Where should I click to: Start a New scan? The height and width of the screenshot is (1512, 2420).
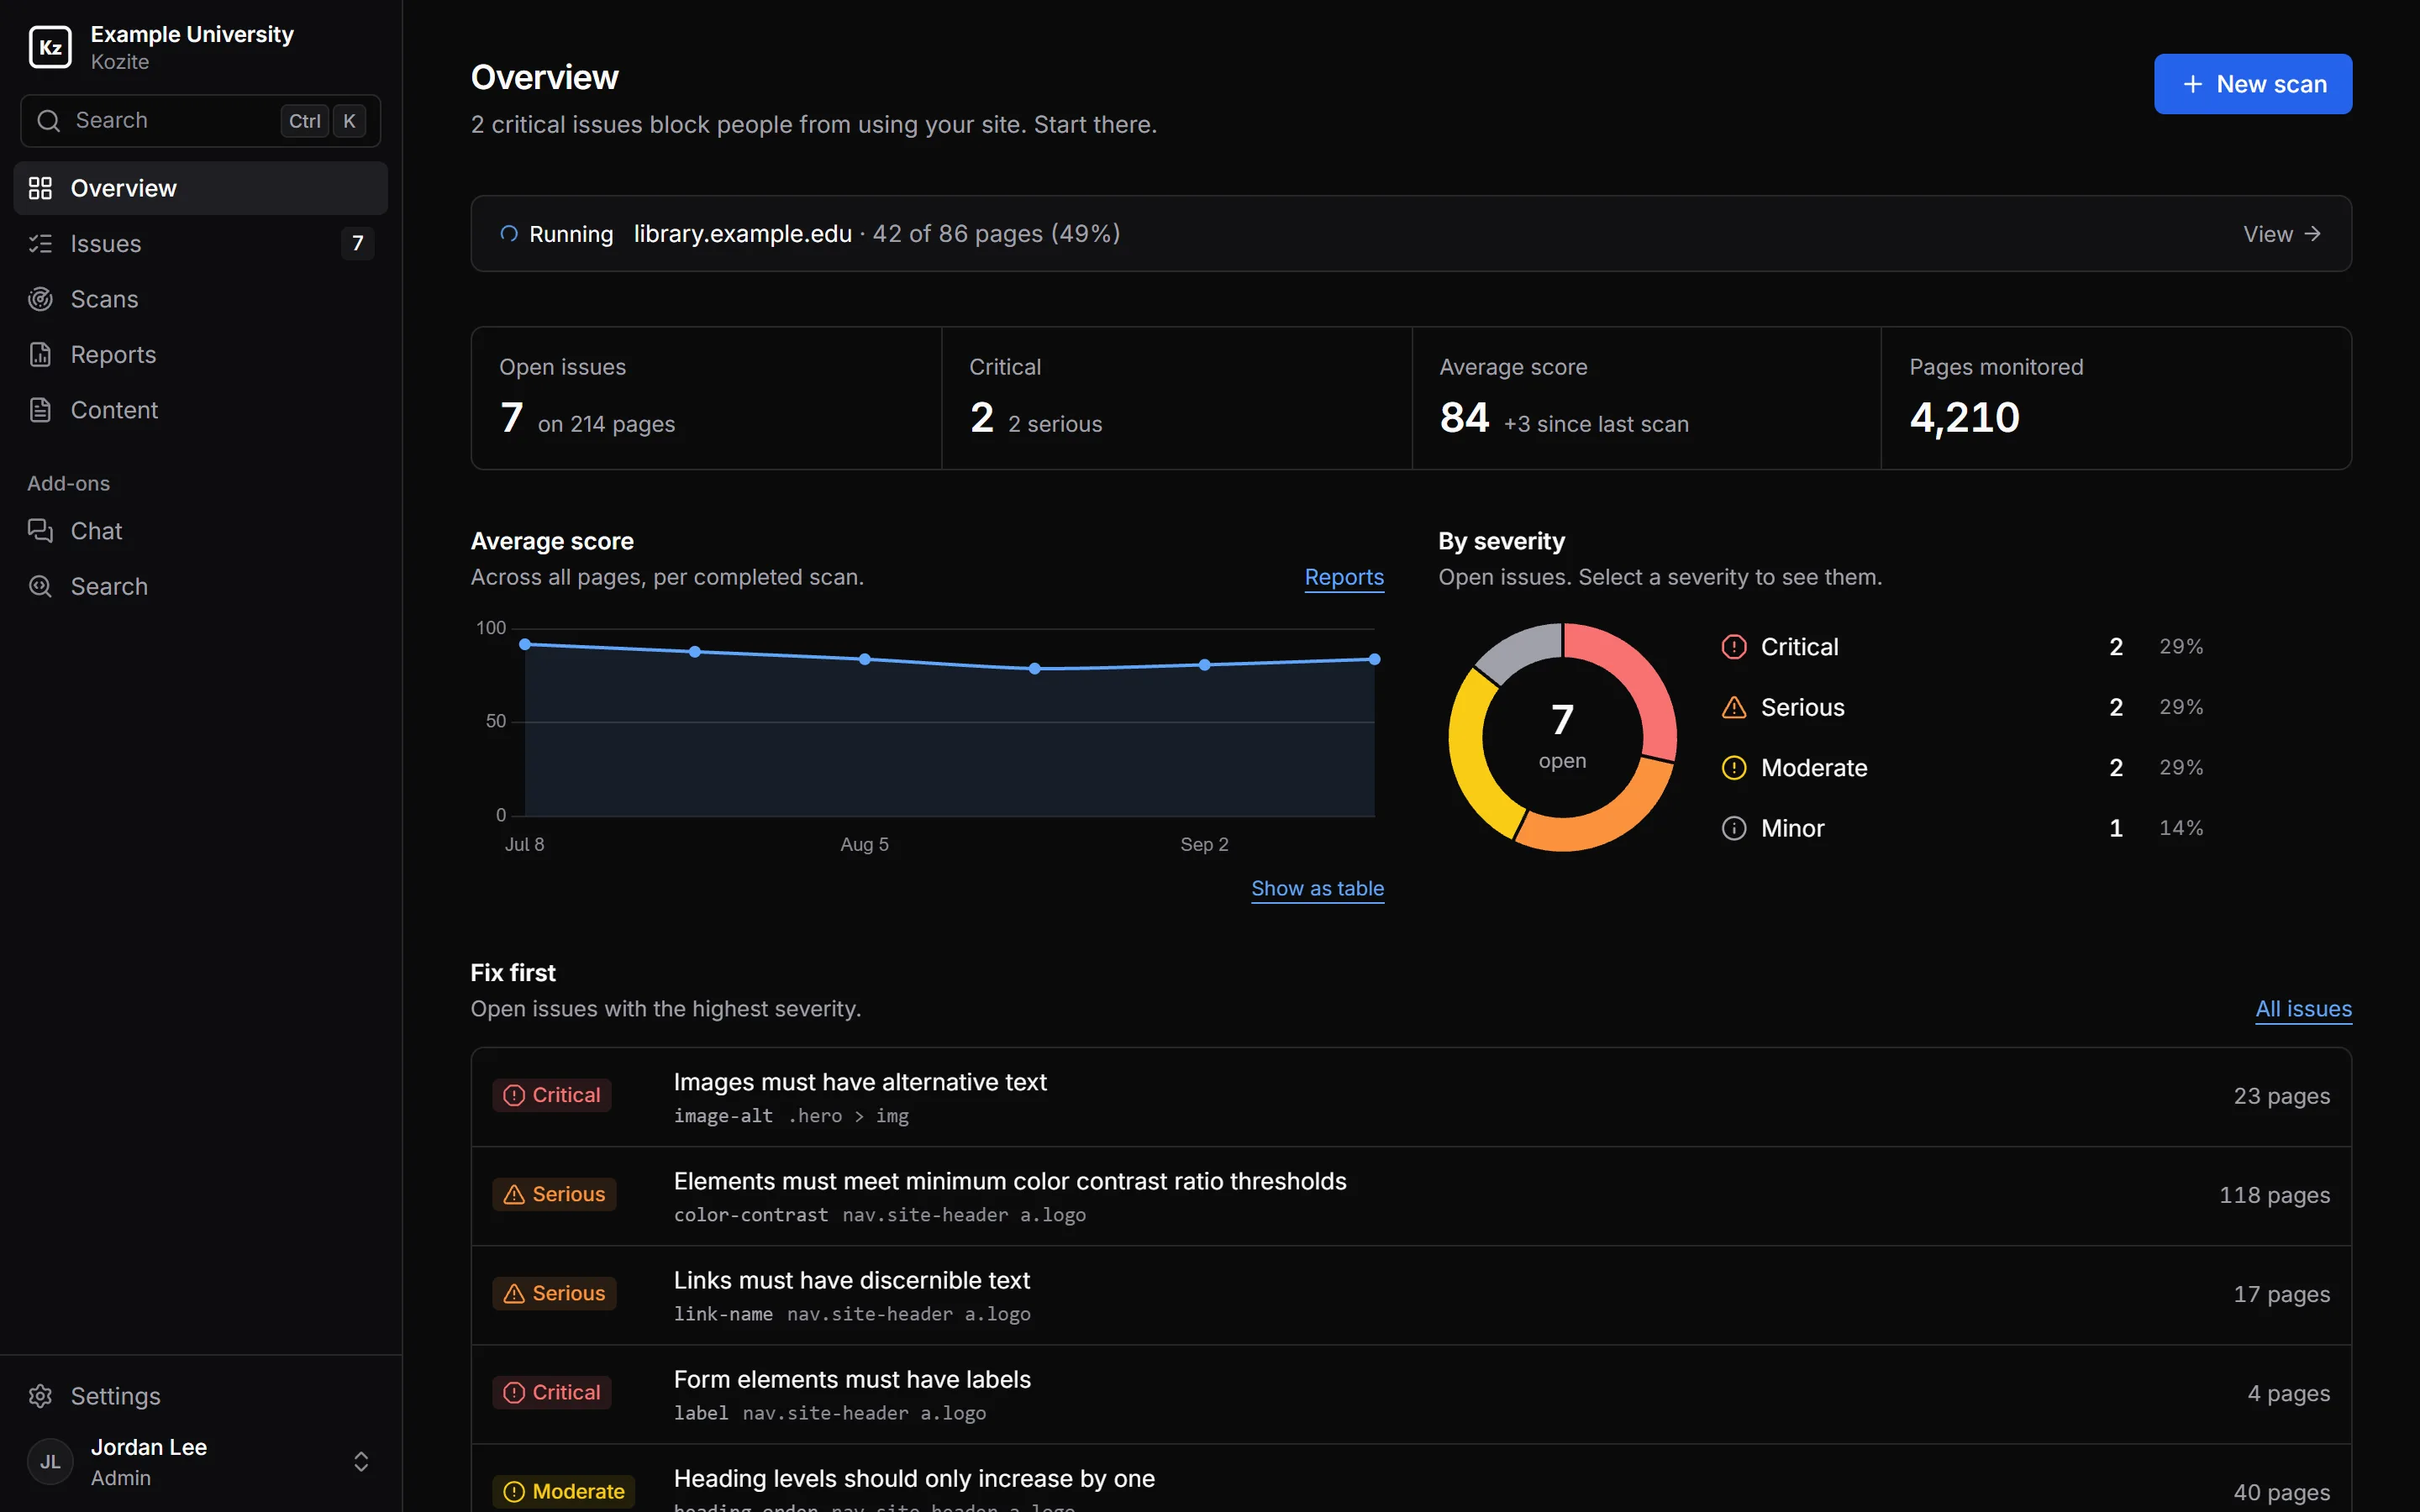[x=2252, y=84]
